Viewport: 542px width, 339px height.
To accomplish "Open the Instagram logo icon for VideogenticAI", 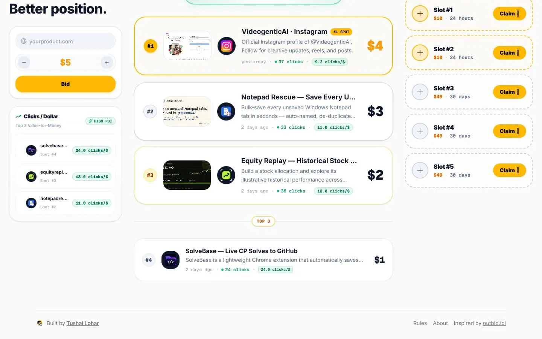I will 227,46.
